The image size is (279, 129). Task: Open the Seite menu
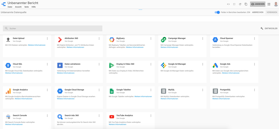26,7
